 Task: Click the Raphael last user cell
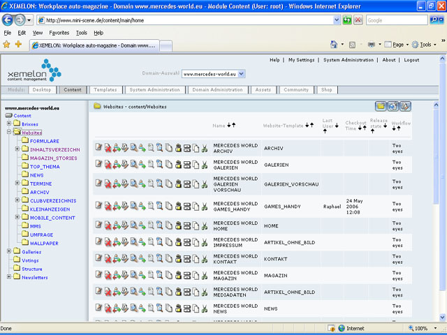pyautogui.click(x=332, y=207)
